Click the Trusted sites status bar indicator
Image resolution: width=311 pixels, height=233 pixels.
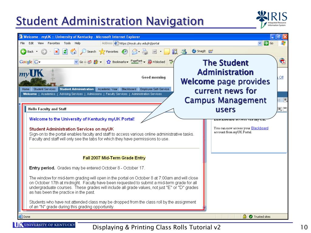(260, 217)
